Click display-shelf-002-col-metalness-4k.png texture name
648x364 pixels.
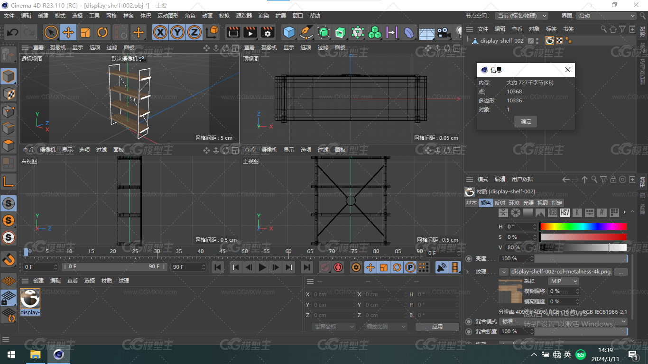[561, 272]
